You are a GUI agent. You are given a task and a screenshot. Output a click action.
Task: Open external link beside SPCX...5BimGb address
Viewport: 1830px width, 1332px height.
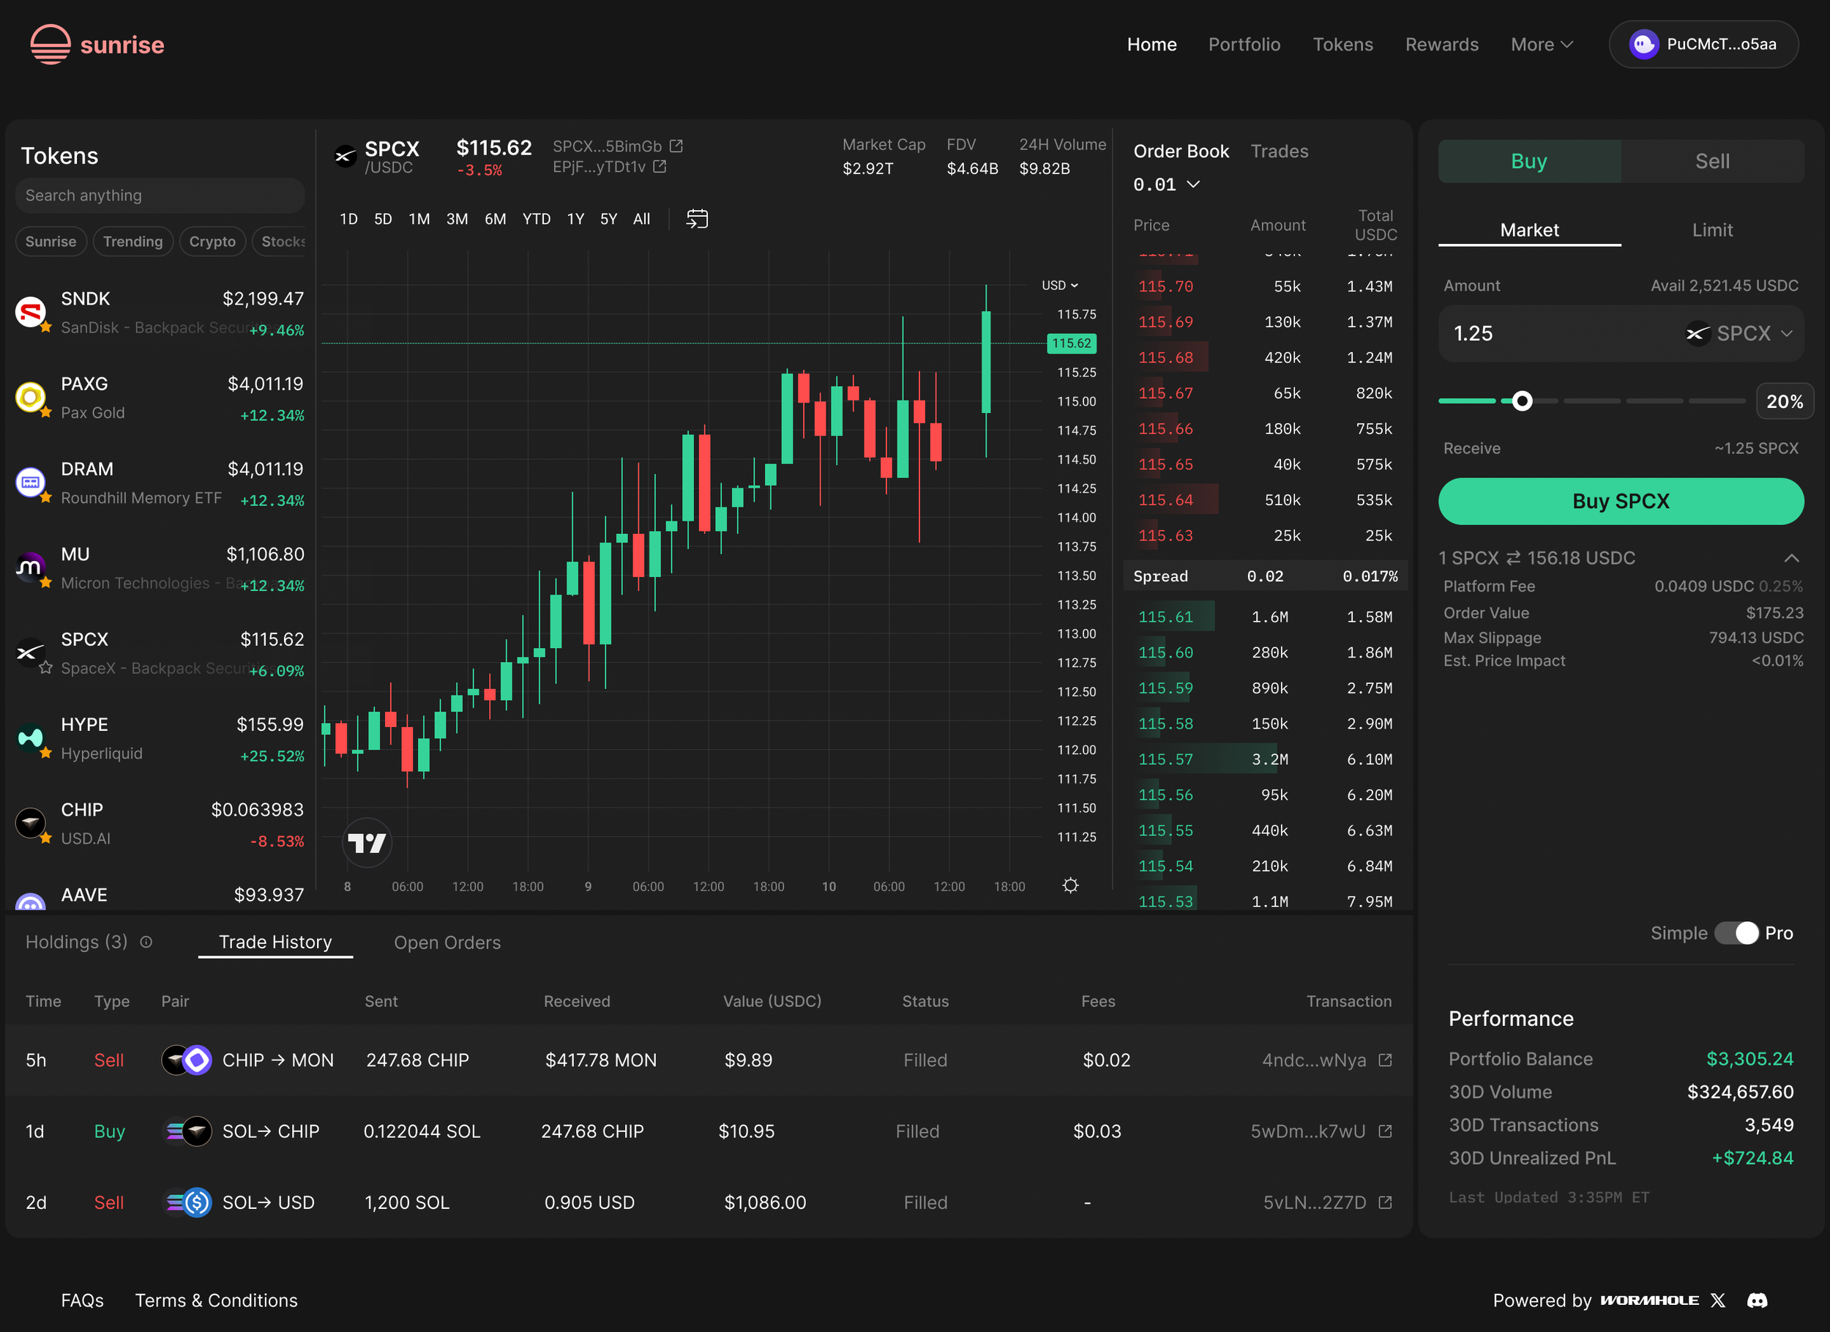tap(676, 146)
